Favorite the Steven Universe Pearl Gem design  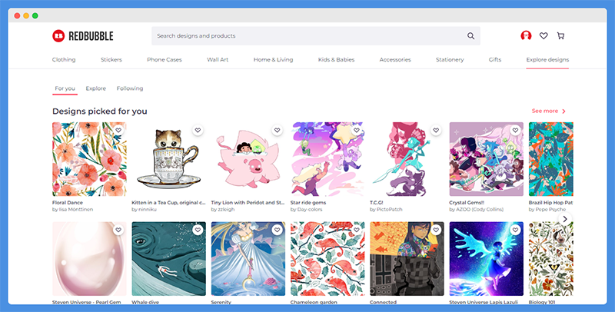coord(118,230)
